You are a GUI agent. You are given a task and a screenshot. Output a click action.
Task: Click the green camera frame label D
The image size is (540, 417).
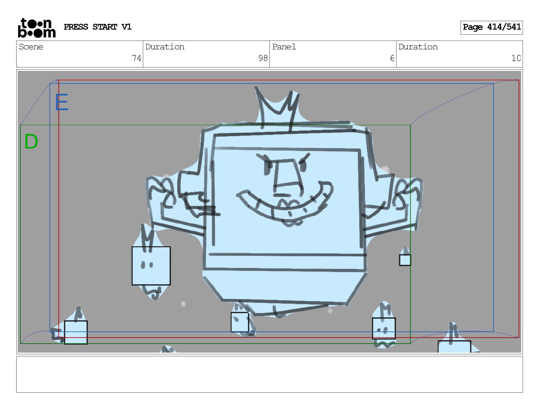pyautogui.click(x=31, y=141)
